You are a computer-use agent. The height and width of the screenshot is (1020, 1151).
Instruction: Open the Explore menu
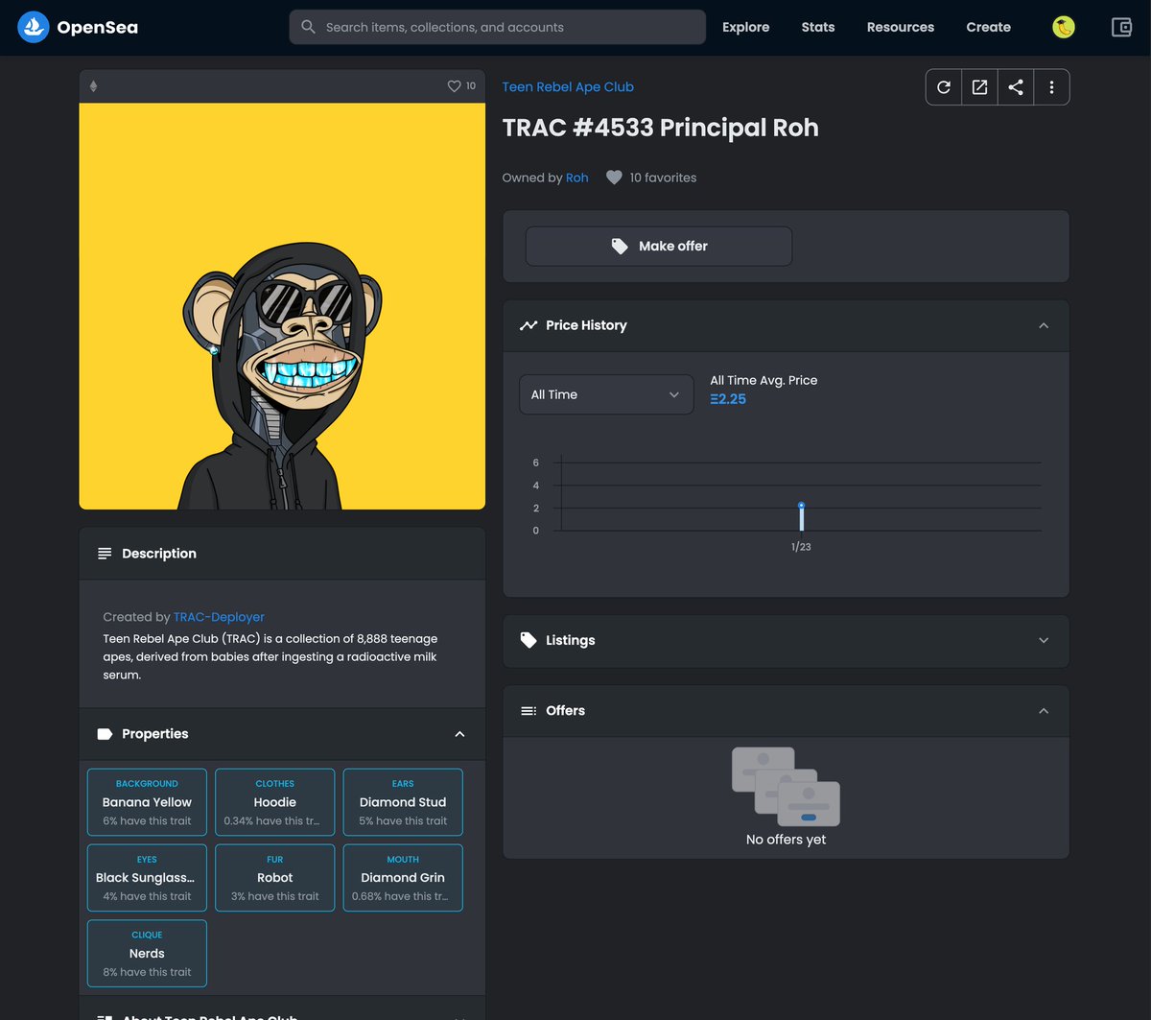pos(746,27)
